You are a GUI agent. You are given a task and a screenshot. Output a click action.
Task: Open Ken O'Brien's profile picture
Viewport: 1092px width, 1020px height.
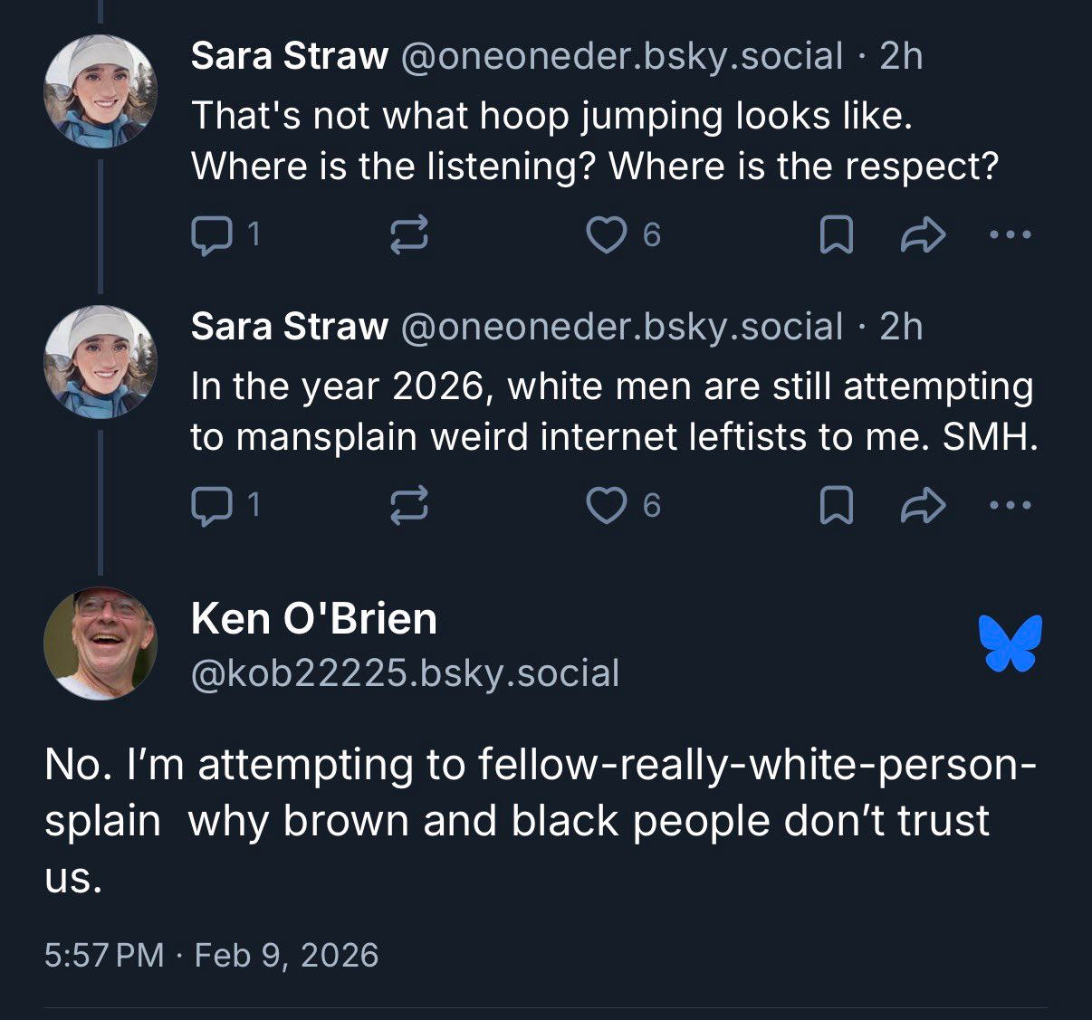tap(101, 643)
